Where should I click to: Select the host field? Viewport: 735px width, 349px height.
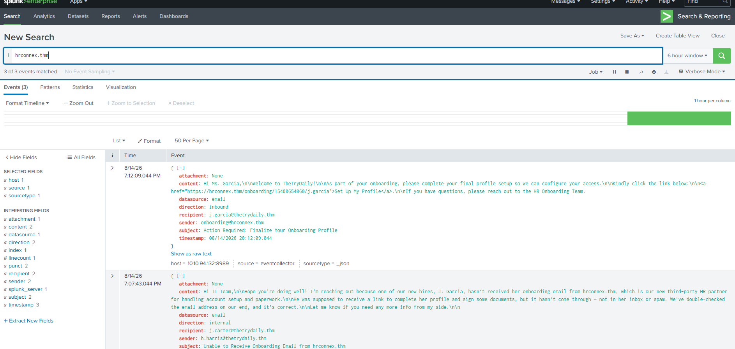click(14, 180)
